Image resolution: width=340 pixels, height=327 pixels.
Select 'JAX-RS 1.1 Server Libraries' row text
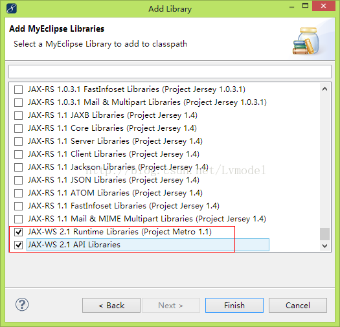coord(115,141)
